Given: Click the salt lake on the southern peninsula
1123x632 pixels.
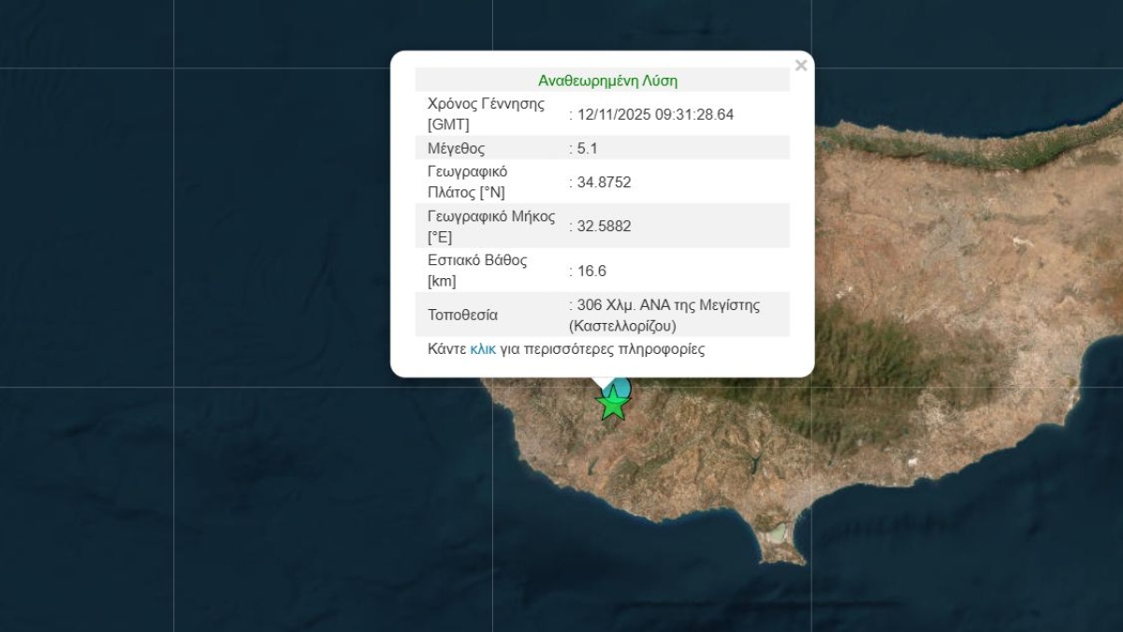Looking at the screenshot, I should click(x=776, y=536).
